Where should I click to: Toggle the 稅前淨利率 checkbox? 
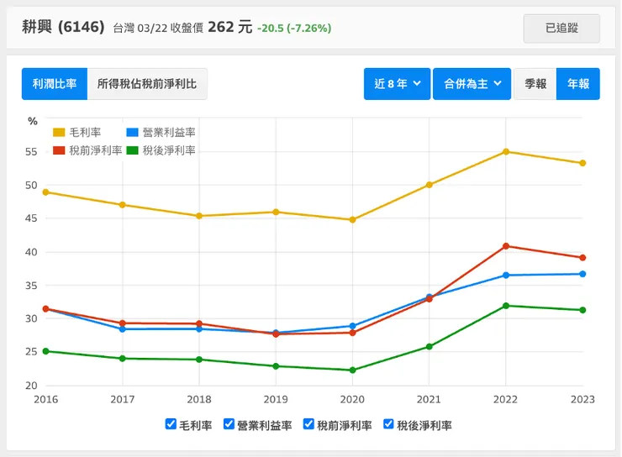(308, 424)
